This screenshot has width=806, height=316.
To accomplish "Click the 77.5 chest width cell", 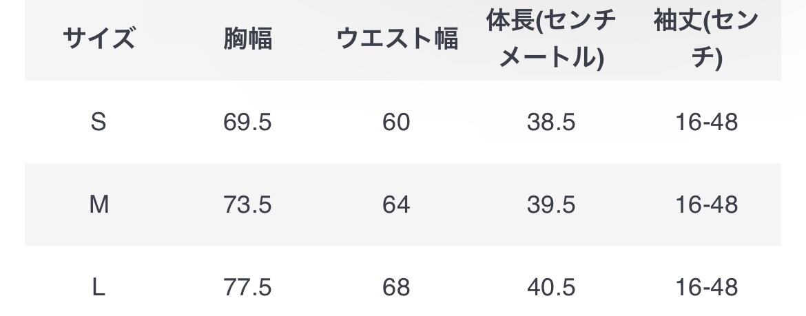I will 247,287.
